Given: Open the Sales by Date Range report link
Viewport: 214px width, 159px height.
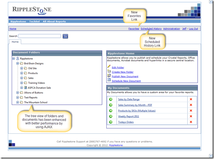Looking at the screenshot, I should (x=129, y=99).
